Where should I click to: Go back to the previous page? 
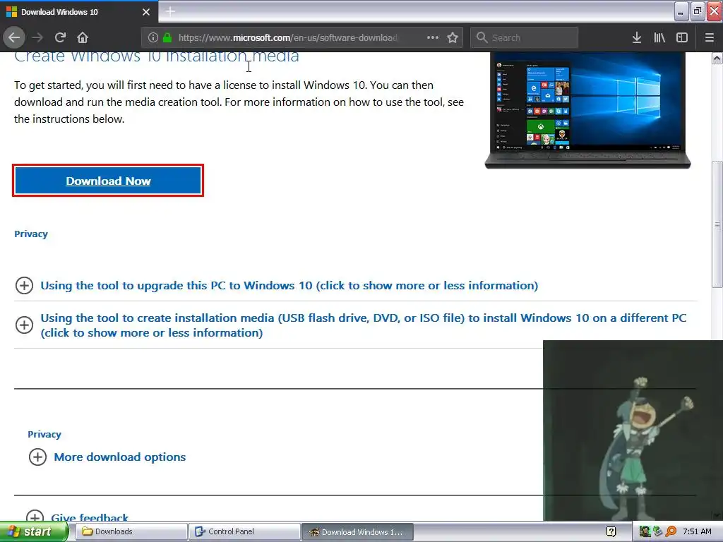click(x=14, y=38)
